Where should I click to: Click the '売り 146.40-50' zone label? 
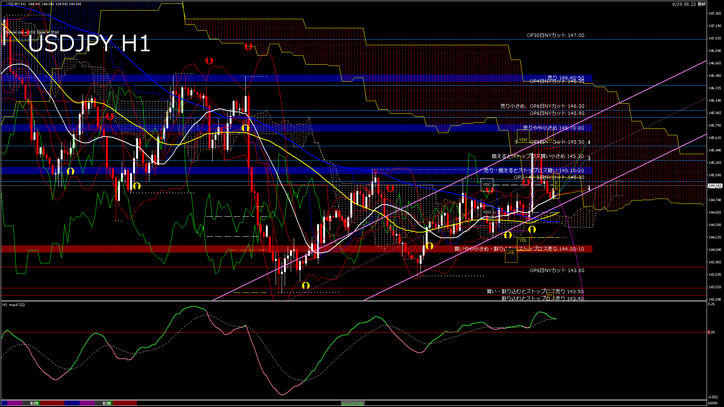pyautogui.click(x=566, y=78)
